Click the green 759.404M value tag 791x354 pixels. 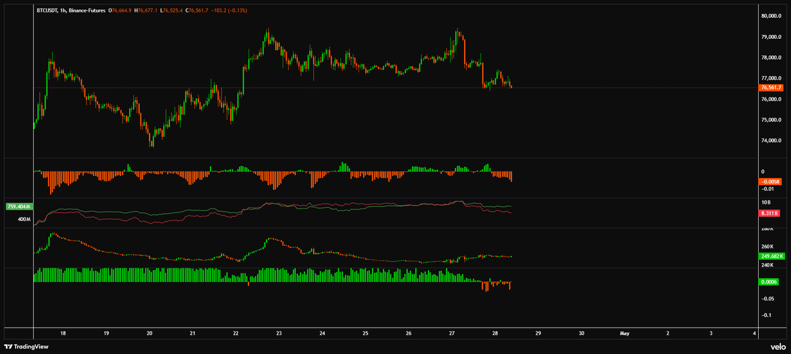(18, 206)
